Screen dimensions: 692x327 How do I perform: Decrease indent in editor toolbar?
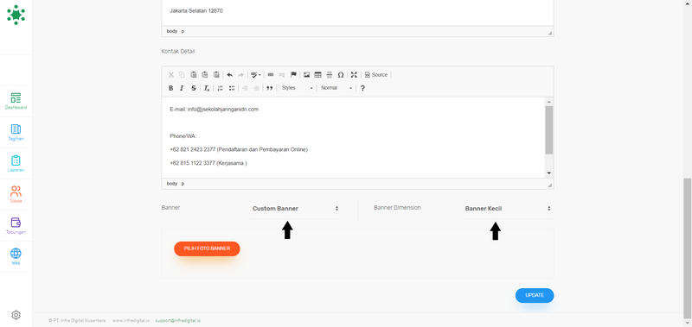pyautogui.click(x=245, y=88)
